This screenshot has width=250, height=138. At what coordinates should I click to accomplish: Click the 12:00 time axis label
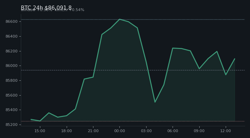226,131
